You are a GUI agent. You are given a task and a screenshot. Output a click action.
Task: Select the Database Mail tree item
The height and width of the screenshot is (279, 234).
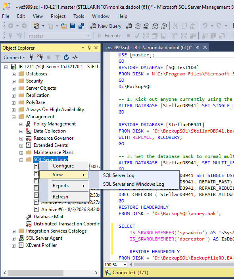pos(48,217)
